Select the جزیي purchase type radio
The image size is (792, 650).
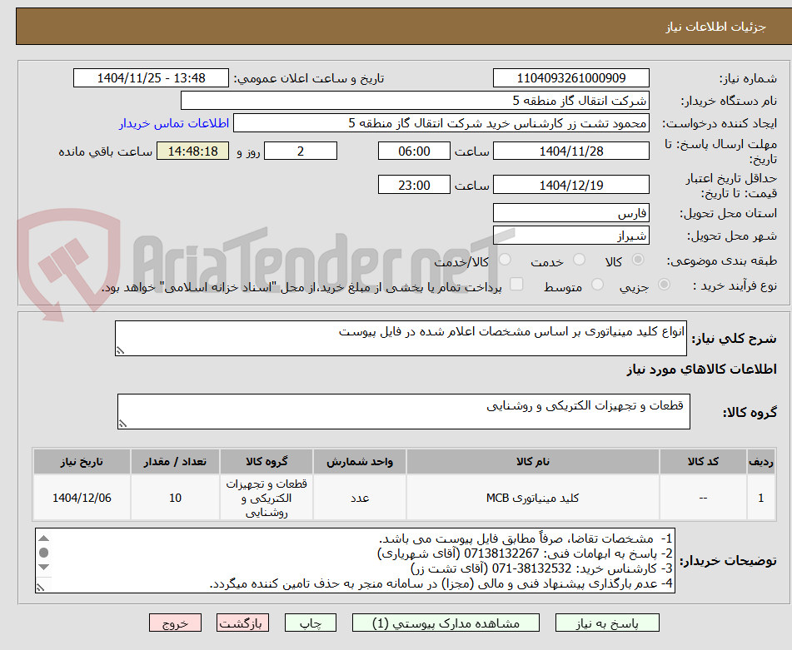(664, 285)
